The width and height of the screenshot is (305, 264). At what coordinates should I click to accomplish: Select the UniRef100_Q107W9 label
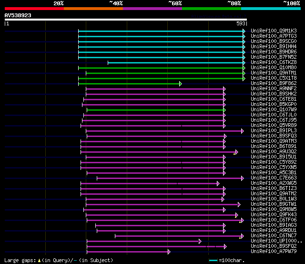274,110
